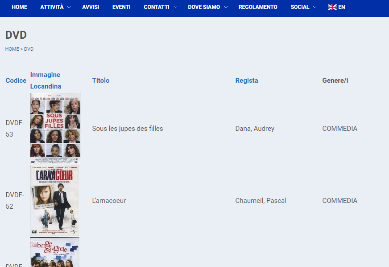
Task: Expand the Contatti dropdown arrow
Action: (x=175, y=7)
